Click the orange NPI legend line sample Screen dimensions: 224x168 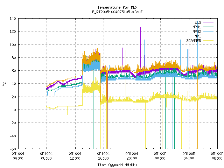pos(209,36)
